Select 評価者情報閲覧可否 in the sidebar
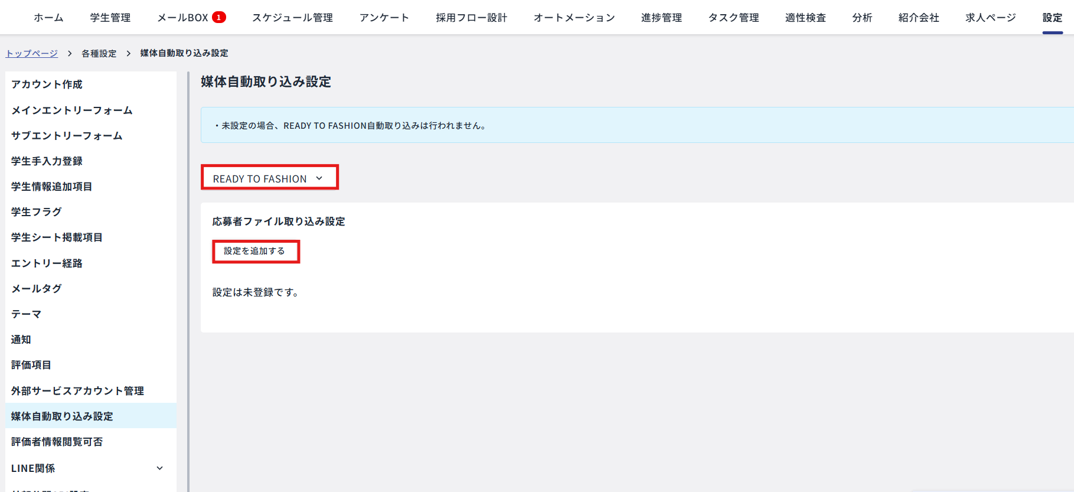This screenshot has height=492, width=1074. point(57,442)
